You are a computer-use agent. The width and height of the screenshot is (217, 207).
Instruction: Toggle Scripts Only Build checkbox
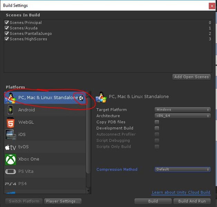click(x=157, y=147)
